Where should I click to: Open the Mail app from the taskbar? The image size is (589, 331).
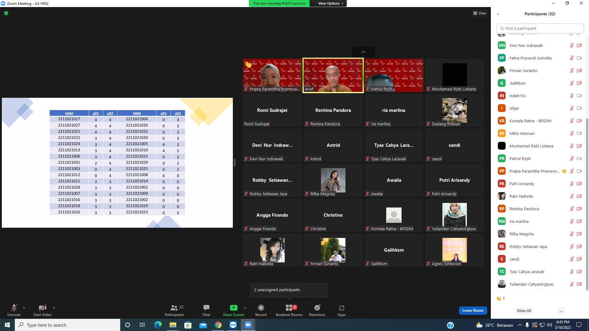[x=203, y=325]
